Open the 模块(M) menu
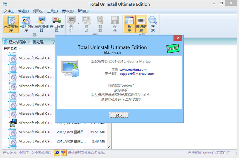This screenshot has width=239, height=158. 68,11
